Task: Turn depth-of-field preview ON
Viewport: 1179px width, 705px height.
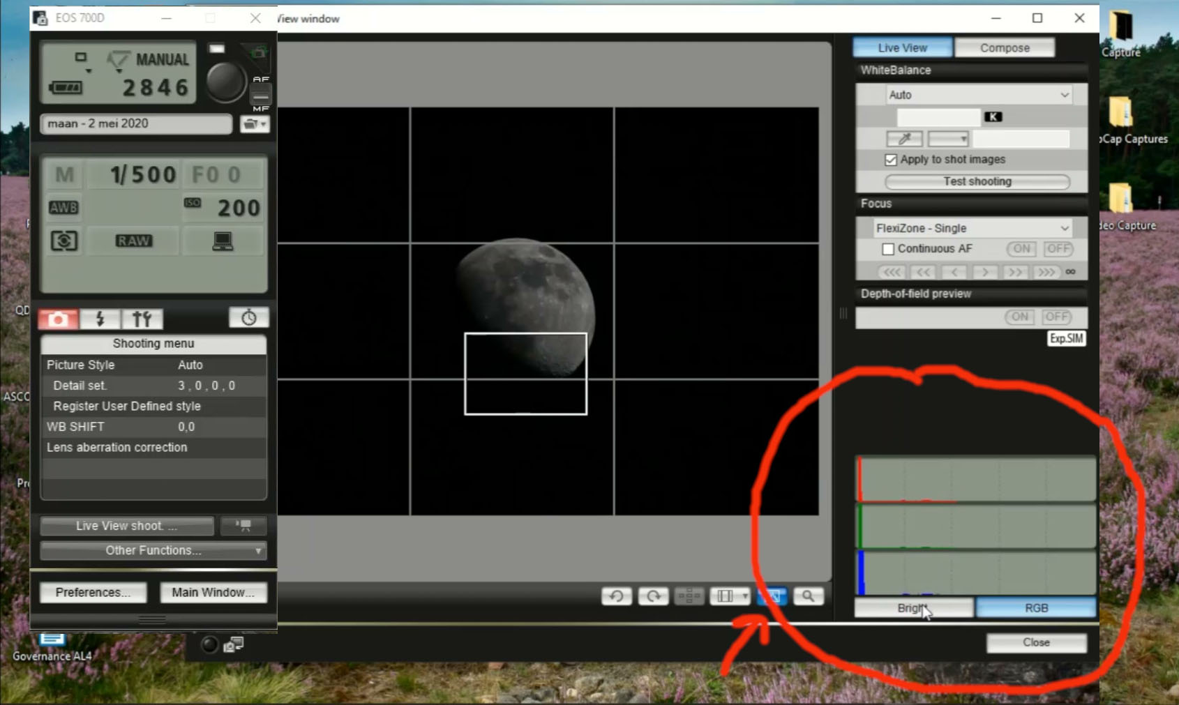Action: coord(1019,317)
